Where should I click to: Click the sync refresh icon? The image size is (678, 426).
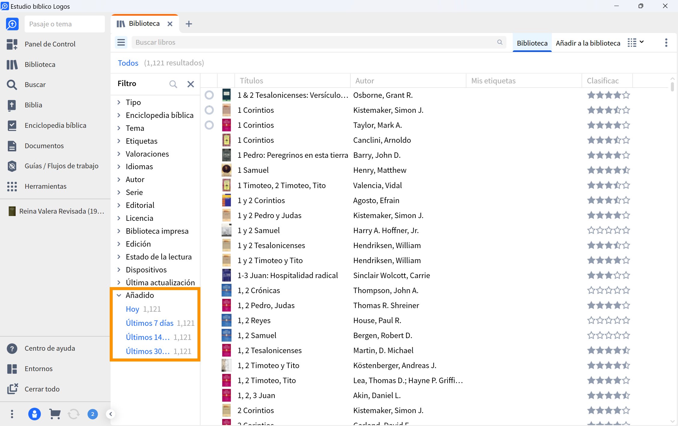point(73,414)
